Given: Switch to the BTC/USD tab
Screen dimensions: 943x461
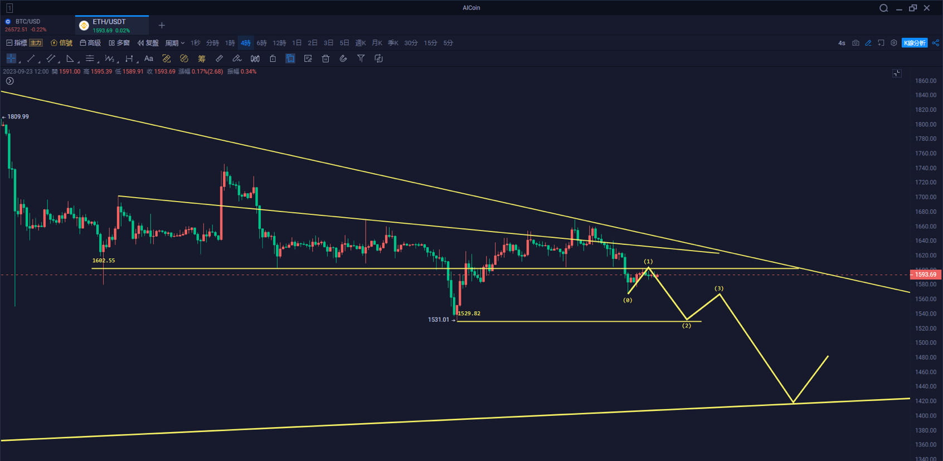Looking at the screenshot, I should (37, 25).
